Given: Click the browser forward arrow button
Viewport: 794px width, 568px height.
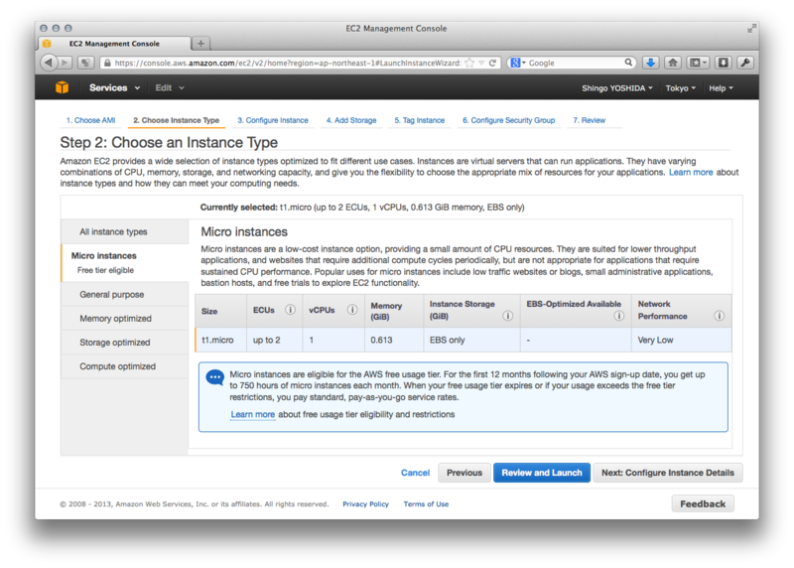Looking at the screenshot, I should click(x=65, y=63).
